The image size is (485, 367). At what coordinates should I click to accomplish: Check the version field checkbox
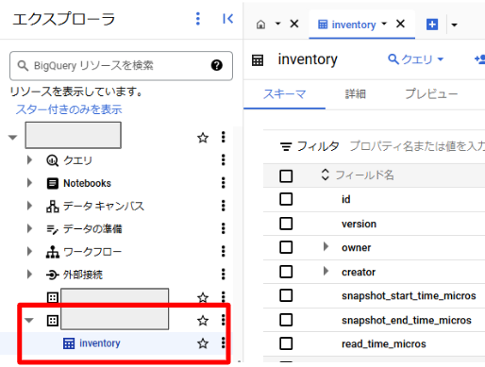(286, 224)
